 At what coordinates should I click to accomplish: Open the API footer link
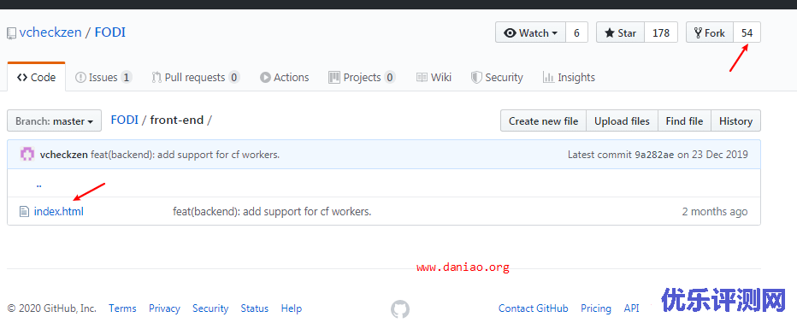pyautogui.click(x=631, y=308)
